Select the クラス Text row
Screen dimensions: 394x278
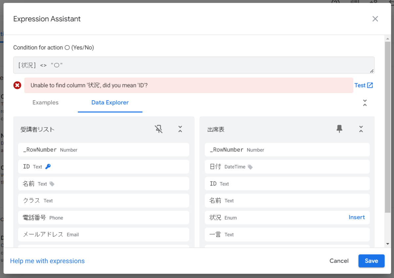coord(104,200)
